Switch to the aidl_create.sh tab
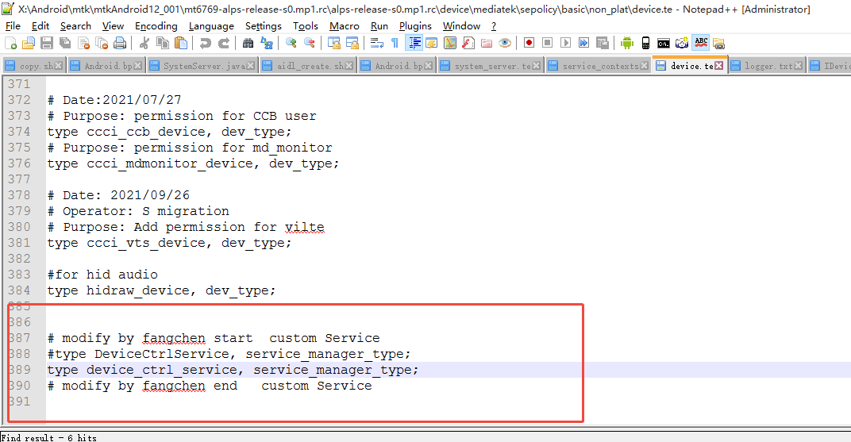Viewport: 851px width, 442px height. tap(308, 66)
